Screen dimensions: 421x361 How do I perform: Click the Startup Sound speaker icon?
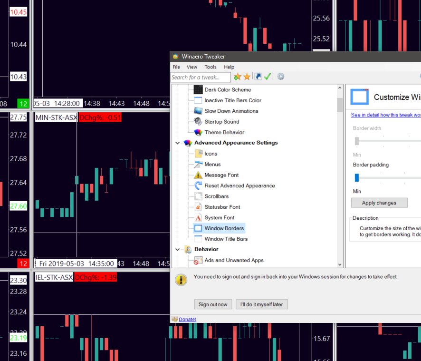click(x=198, y=121)
